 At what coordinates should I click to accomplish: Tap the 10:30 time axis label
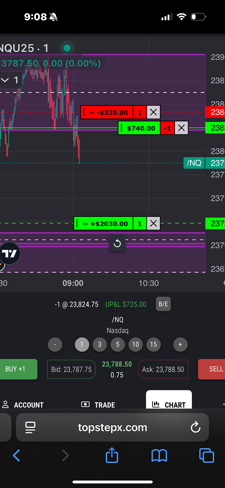(x=149, y=283)
